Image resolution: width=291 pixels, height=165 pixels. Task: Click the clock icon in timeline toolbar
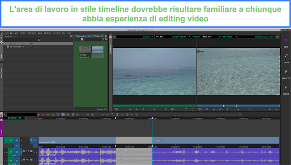127,115
